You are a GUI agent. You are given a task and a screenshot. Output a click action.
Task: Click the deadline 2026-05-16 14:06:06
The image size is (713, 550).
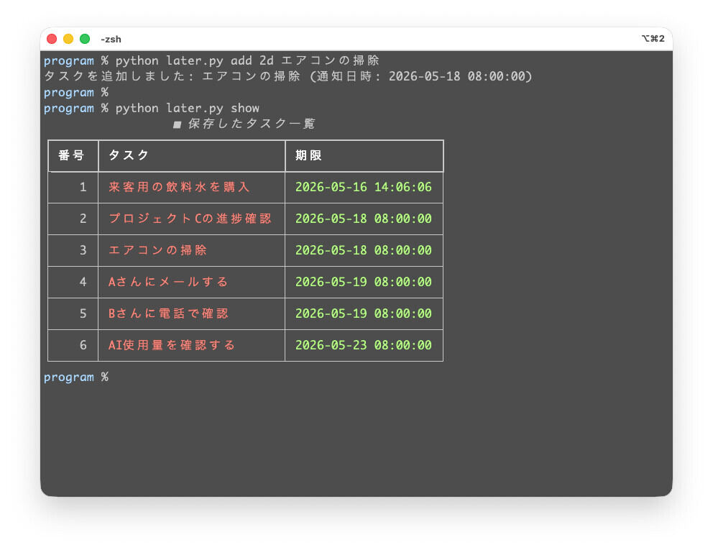[x=363, y=187]
